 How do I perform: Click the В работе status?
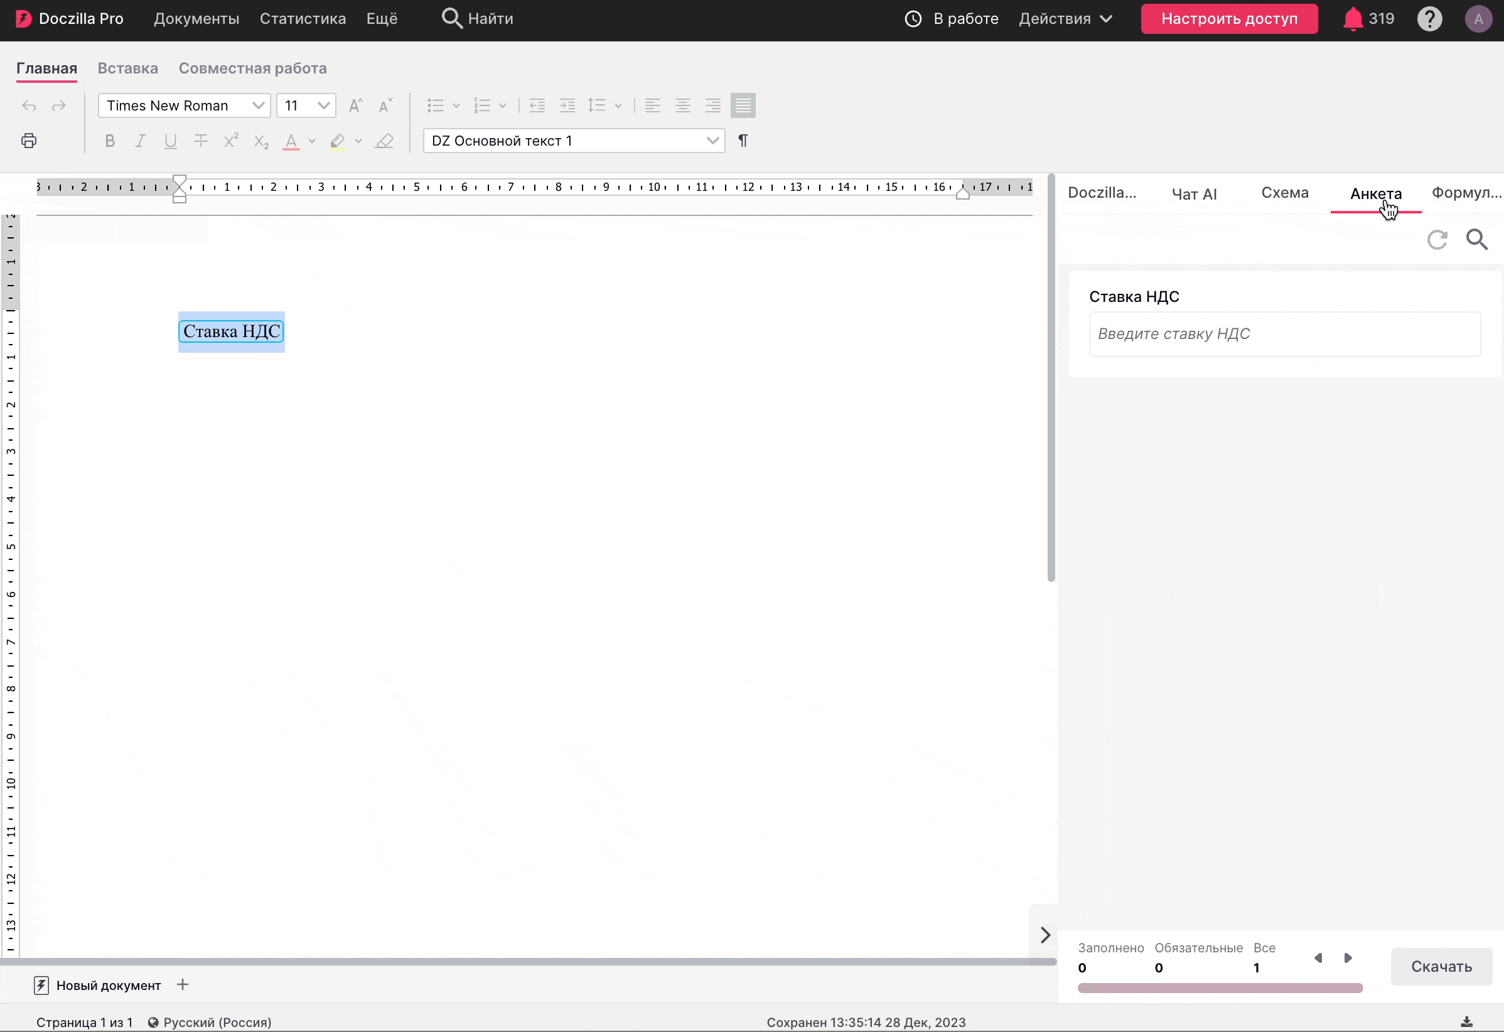click(x=952, y=19)
